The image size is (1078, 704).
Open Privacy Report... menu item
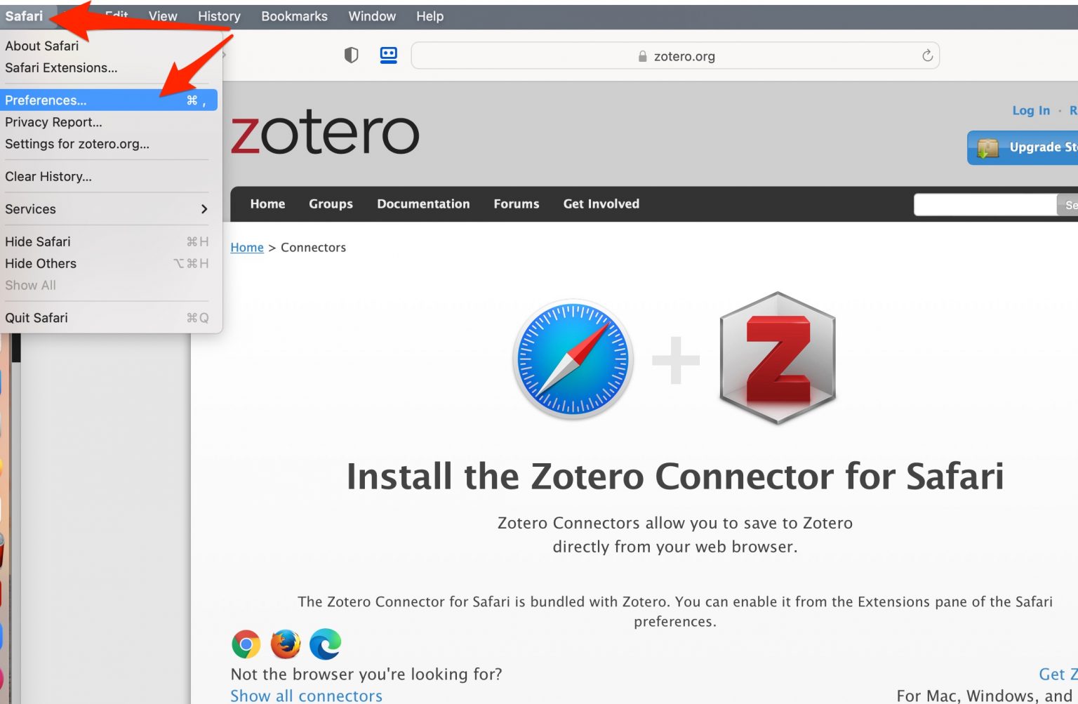click(x=109, y=121)
